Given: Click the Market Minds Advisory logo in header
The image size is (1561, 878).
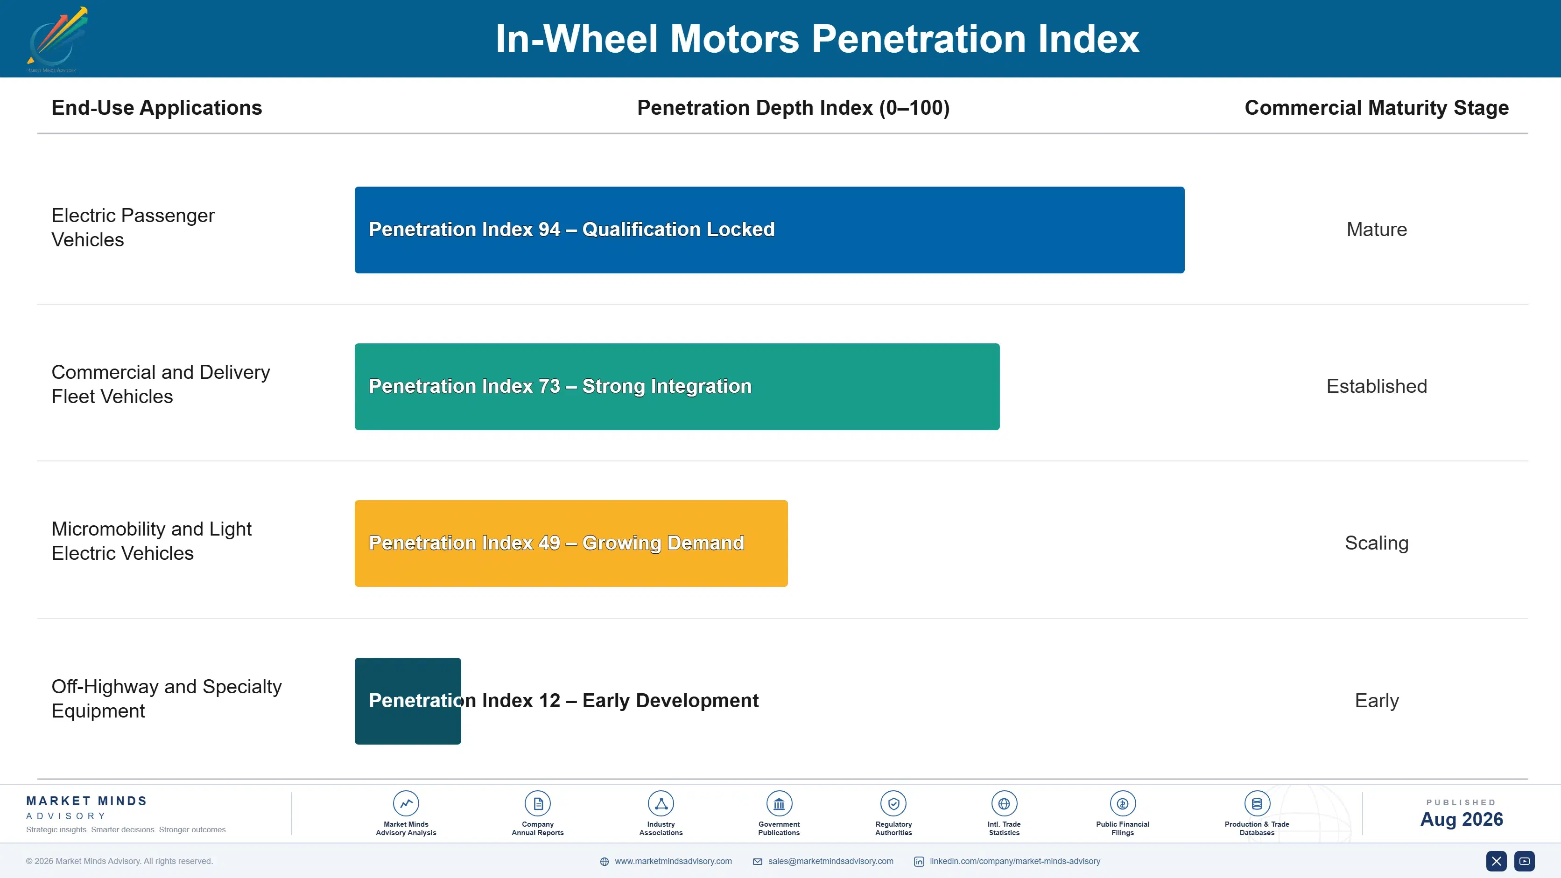Looking at the screenshot, I should (x=57, y=39).
